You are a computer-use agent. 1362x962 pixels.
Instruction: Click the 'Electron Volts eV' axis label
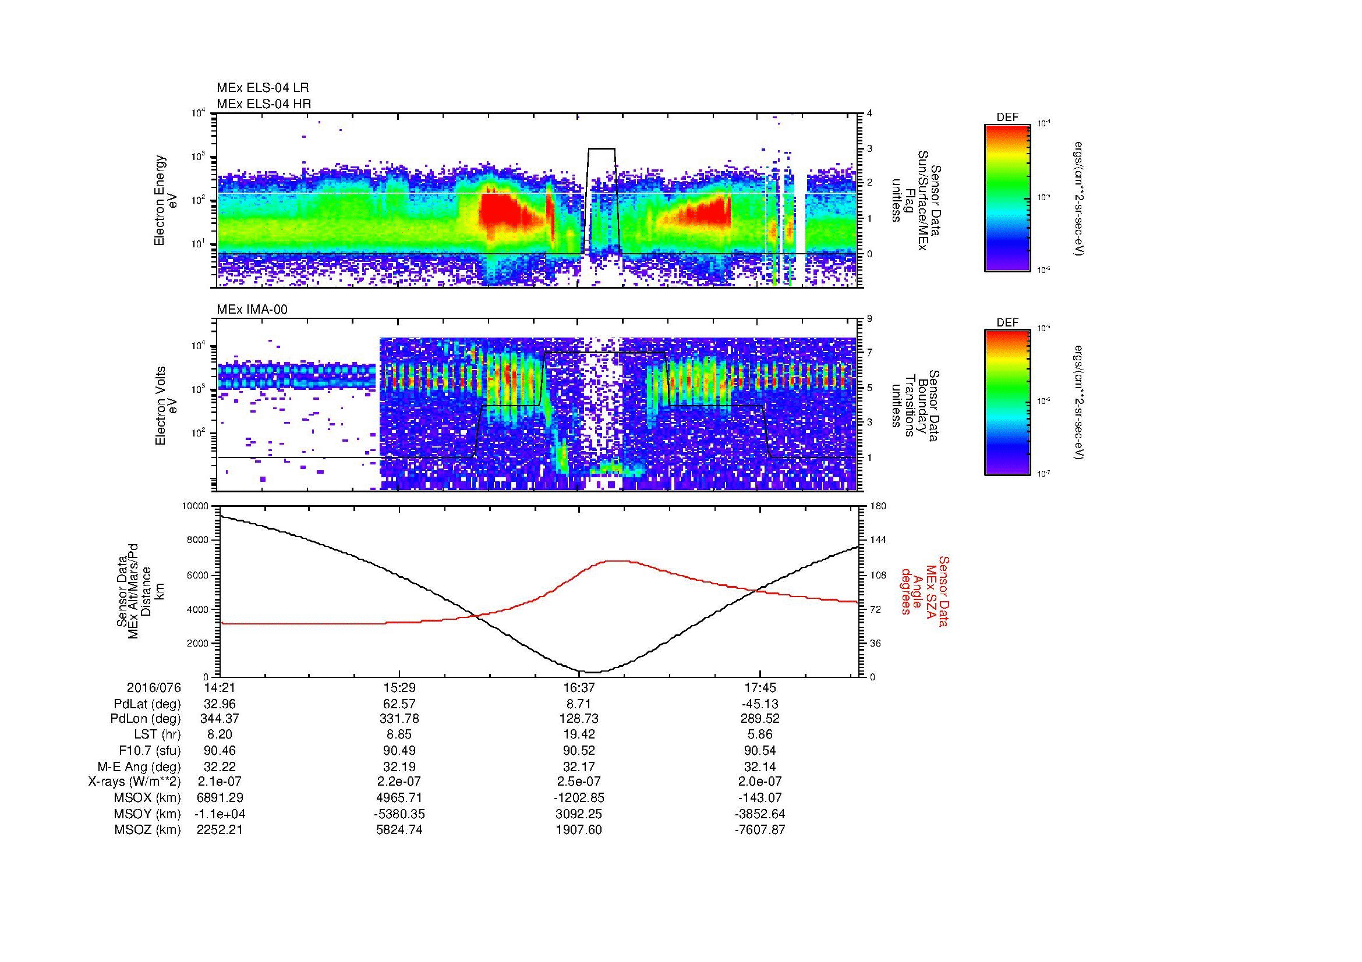tap(166, 406)
